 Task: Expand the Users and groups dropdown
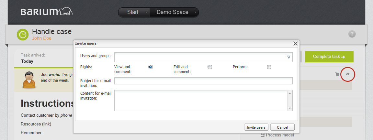289,57
